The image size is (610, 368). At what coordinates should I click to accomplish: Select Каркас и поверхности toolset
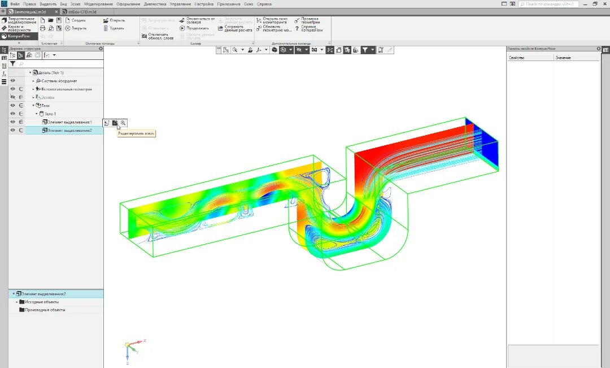pos(19,28)
